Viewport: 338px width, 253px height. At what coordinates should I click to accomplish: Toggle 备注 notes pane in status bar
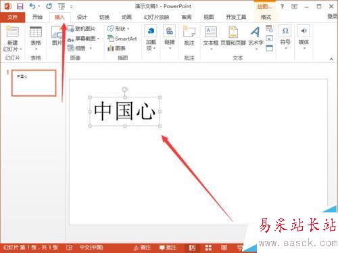tap(142, 248)
